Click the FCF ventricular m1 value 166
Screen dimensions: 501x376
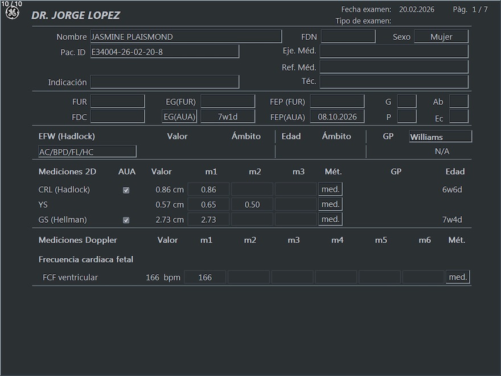(x=205, y=277)
